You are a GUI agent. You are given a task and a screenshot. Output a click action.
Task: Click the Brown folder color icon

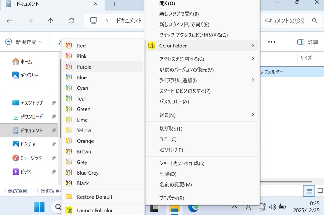69,151
